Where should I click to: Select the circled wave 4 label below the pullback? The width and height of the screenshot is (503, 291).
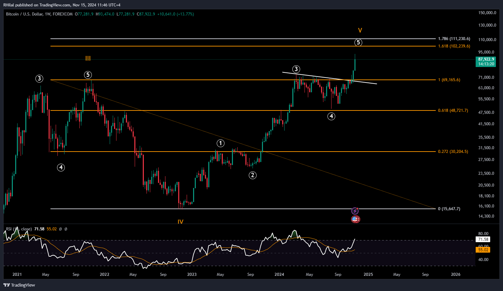tap(332, 116)
